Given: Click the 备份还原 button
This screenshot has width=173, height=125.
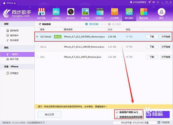Looking at the screenshot, I should click(x=49, y=114).
